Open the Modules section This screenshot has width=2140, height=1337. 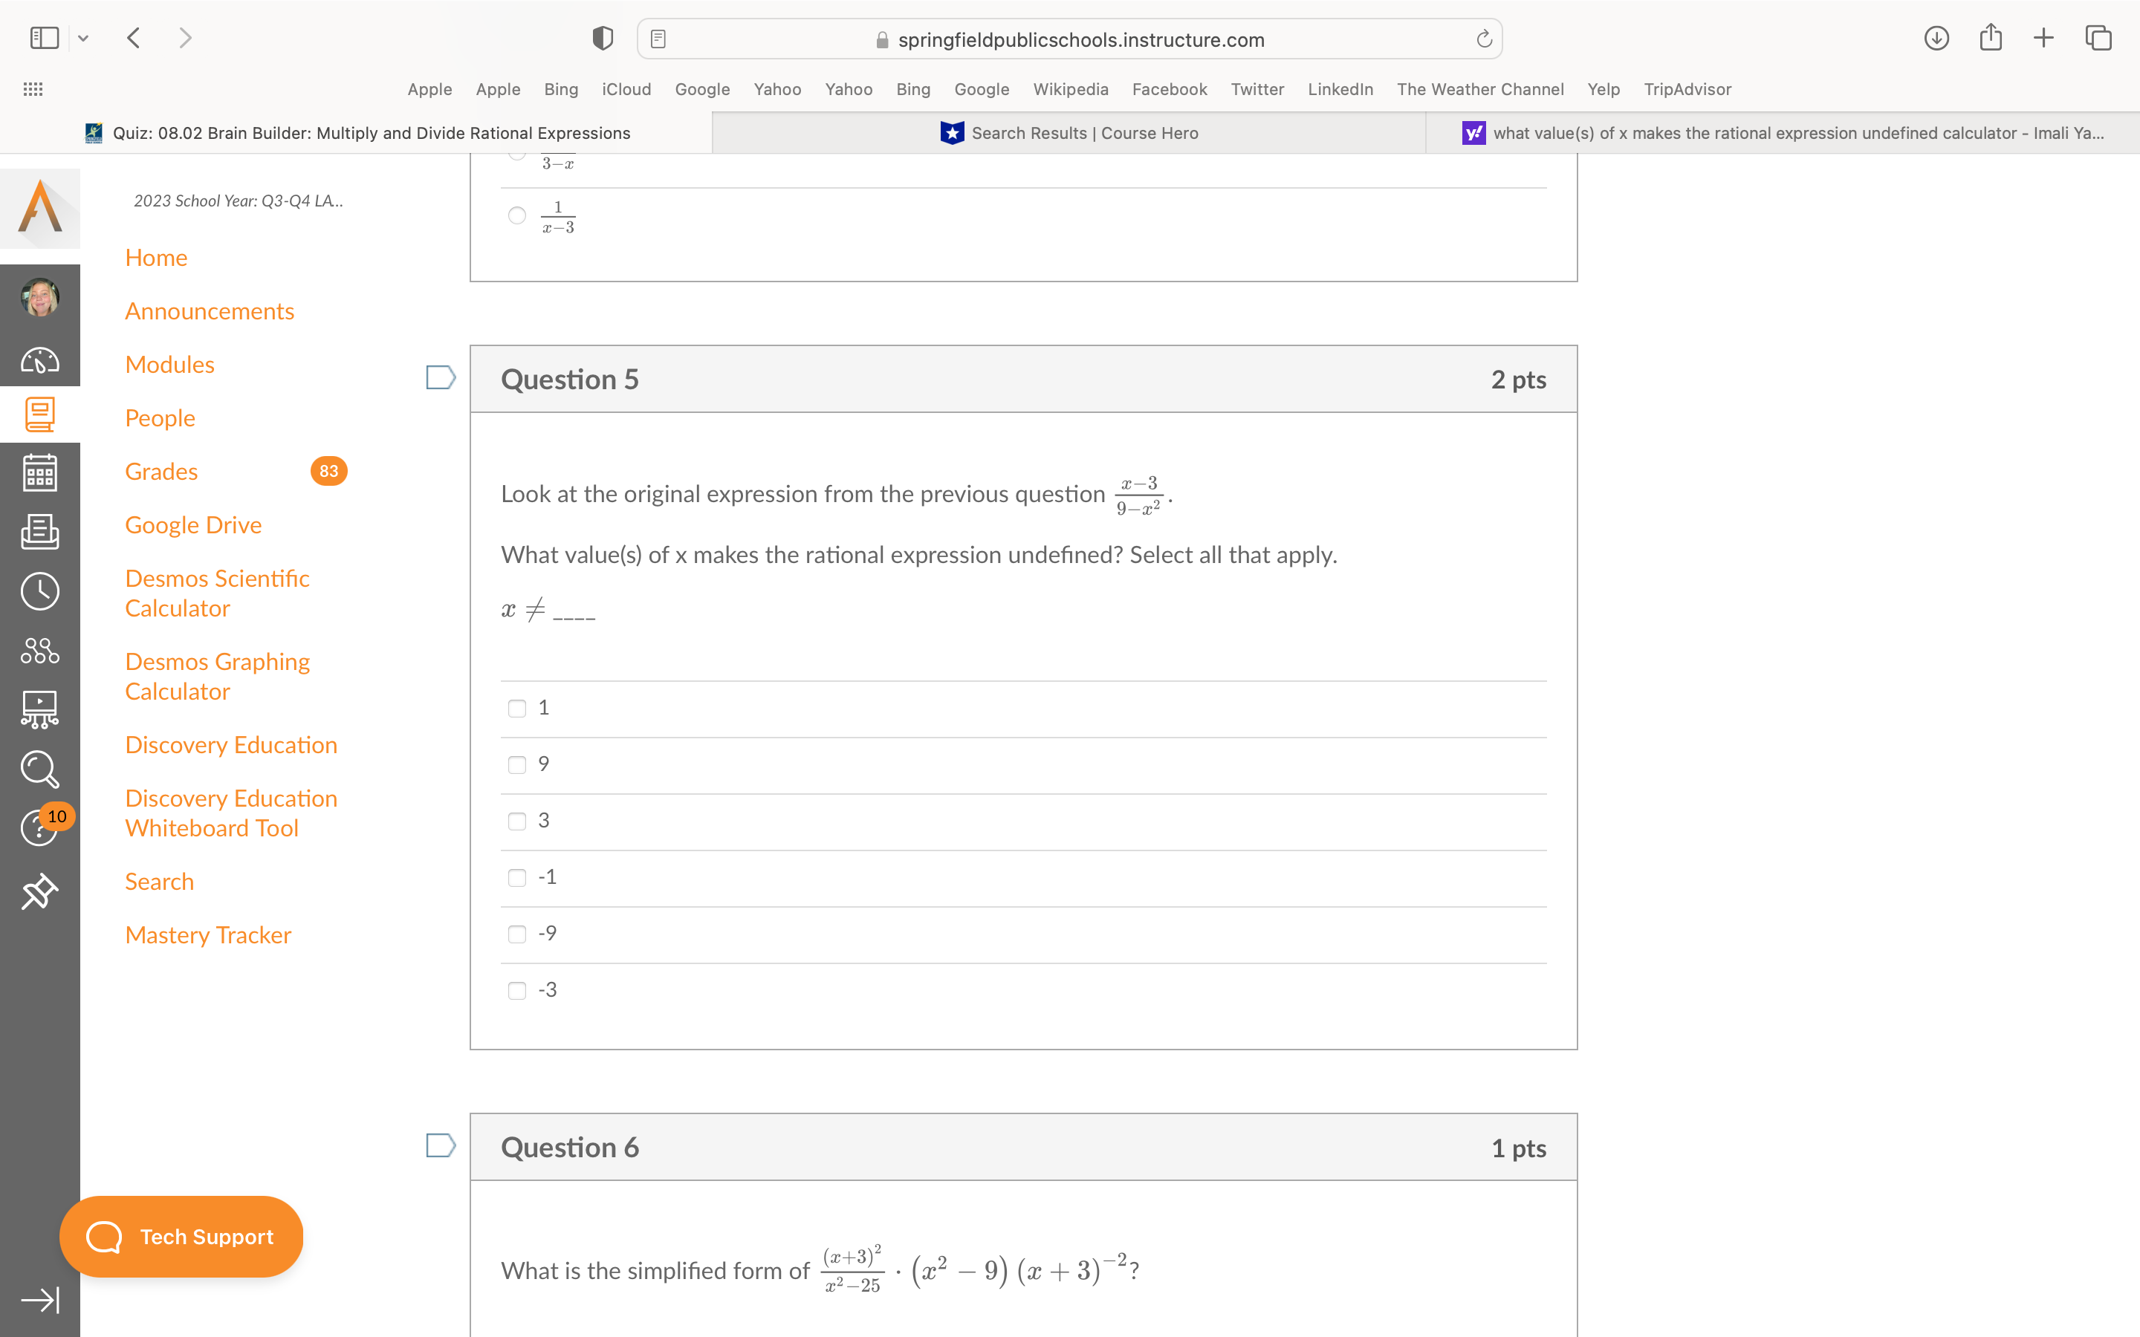pos(169,363)
